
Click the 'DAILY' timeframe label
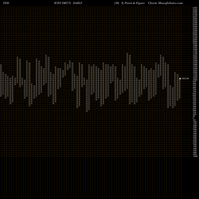click(x=78, y=3)
